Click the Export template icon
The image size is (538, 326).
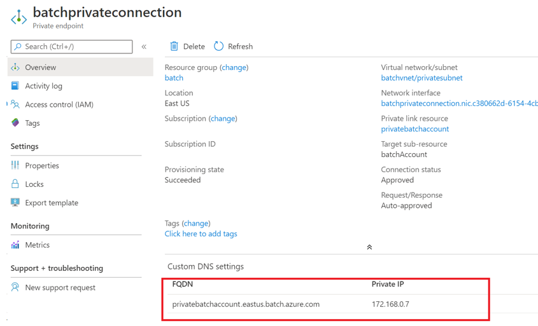(x=15, y=203)
